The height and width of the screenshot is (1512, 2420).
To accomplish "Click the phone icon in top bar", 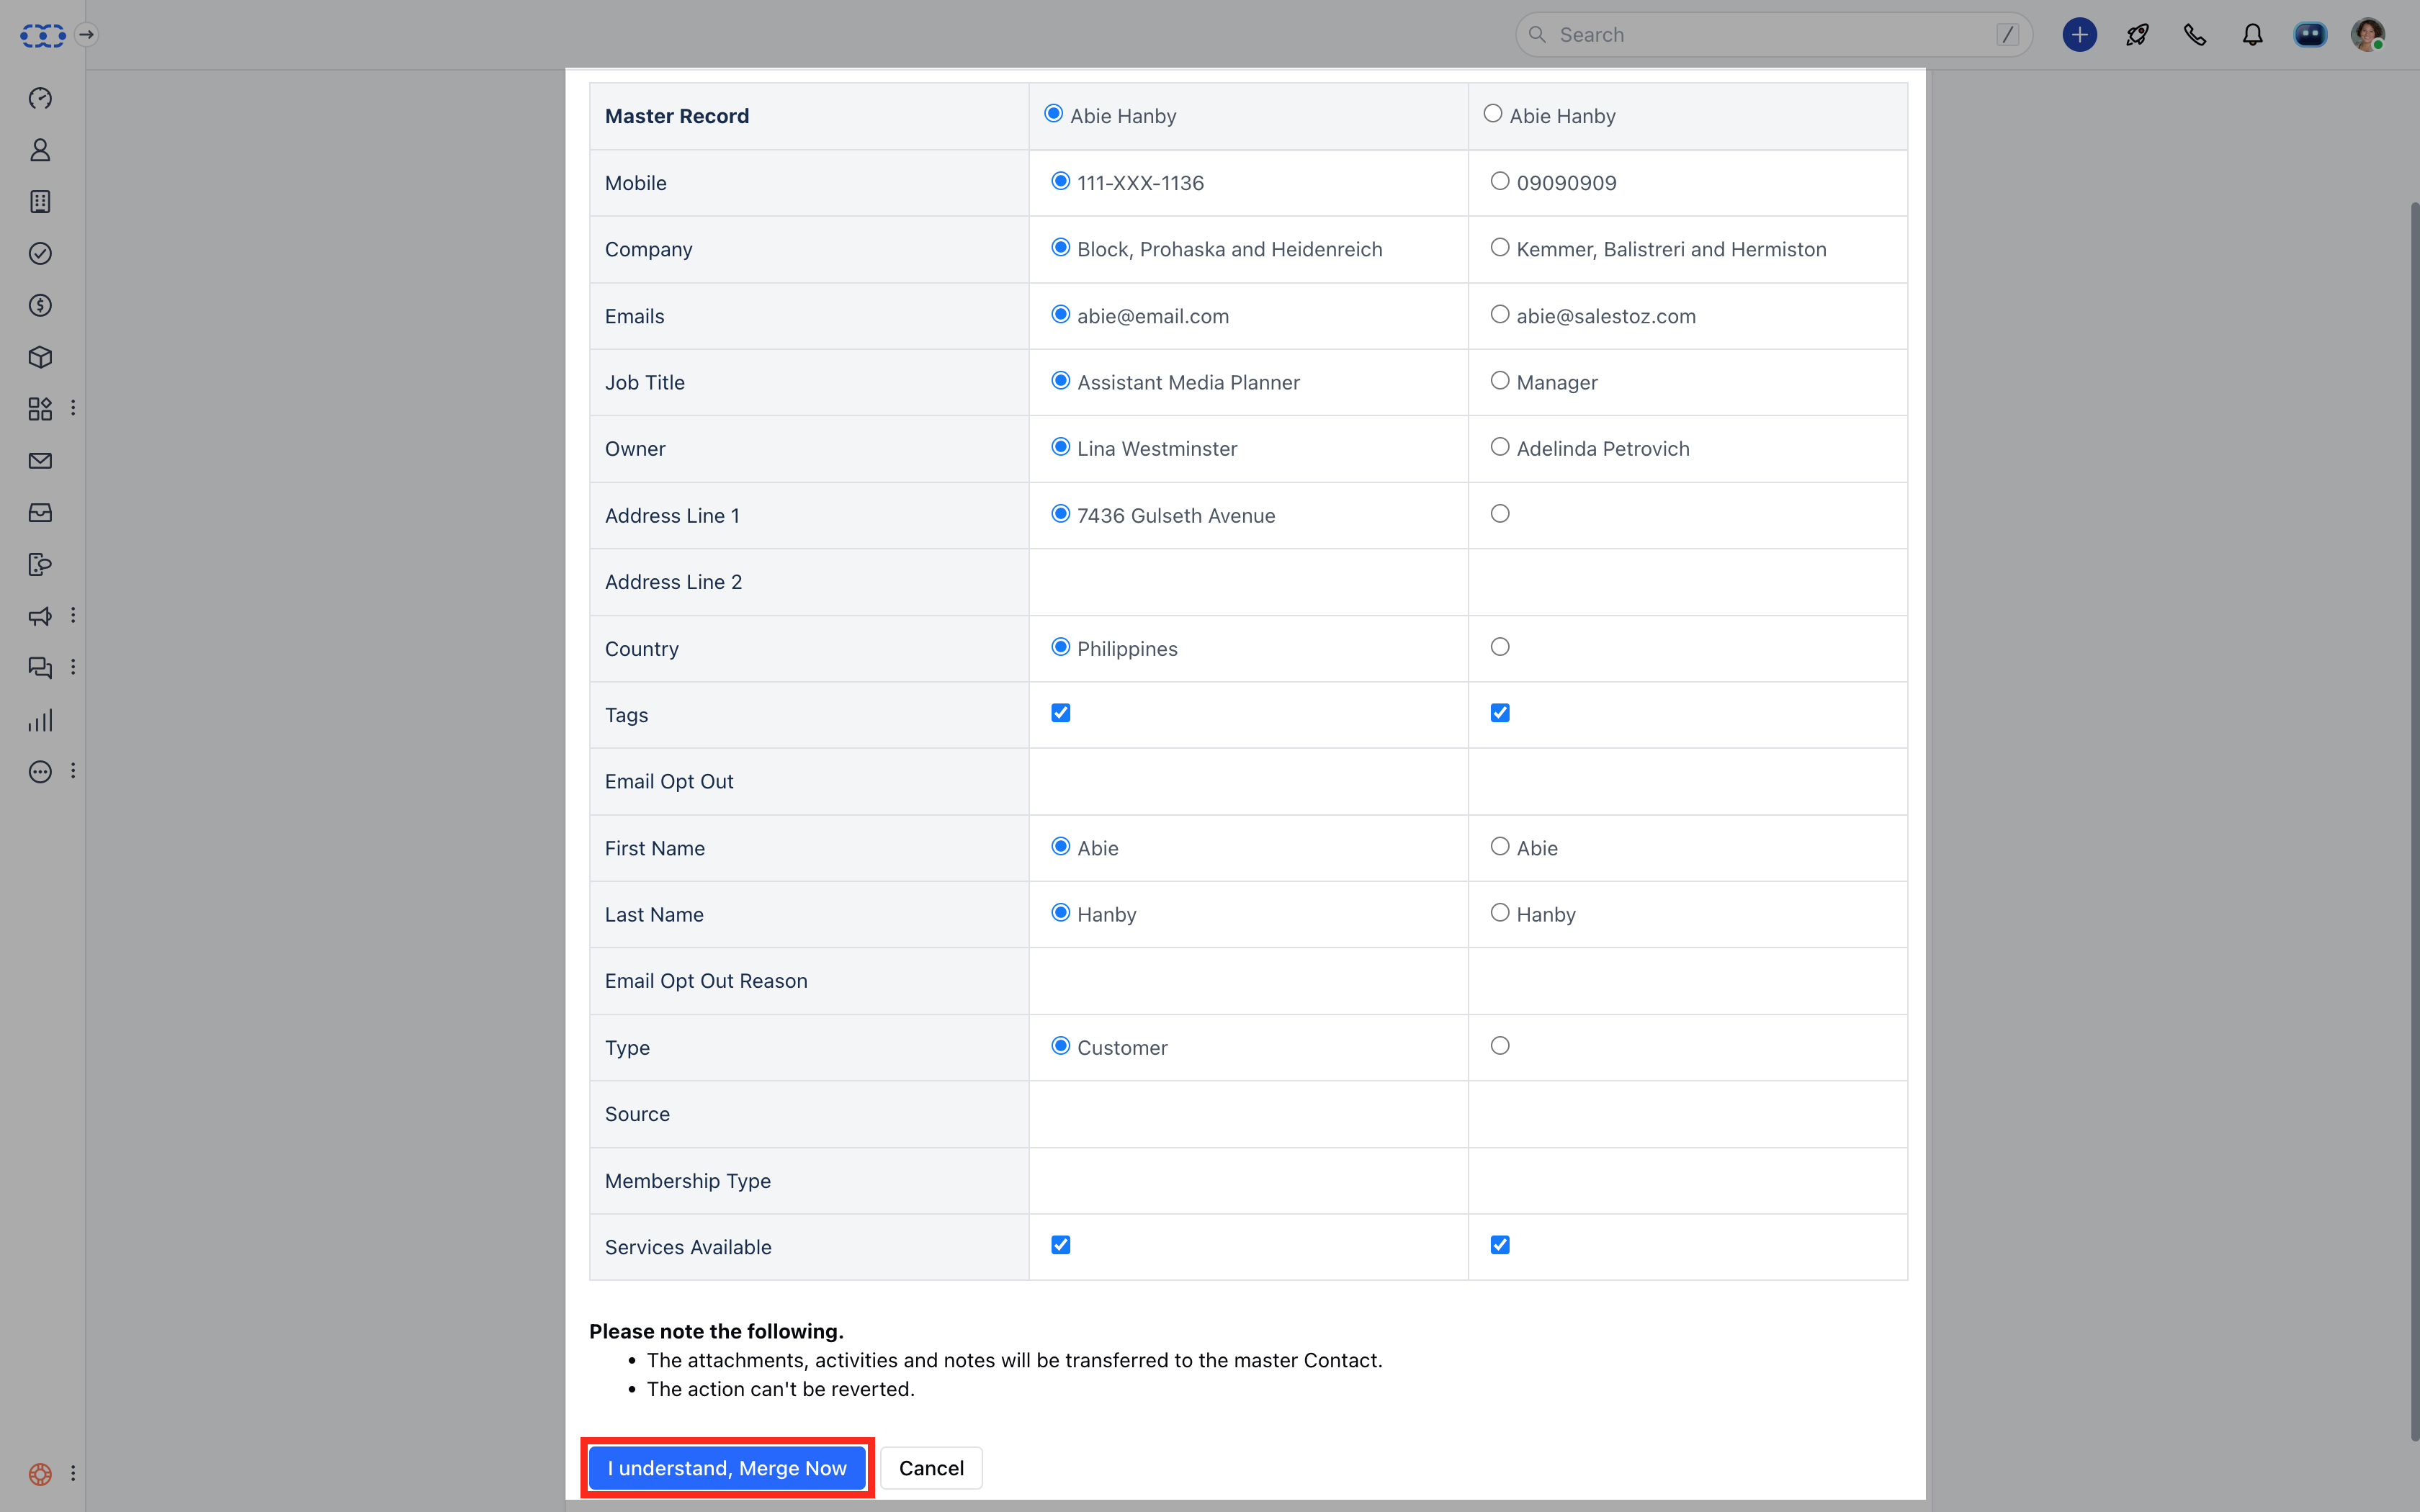I will pos(2194,35).
